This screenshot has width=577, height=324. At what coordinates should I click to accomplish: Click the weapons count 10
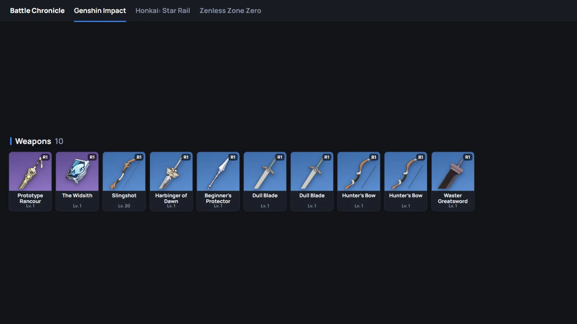click(x=59, y=141)
